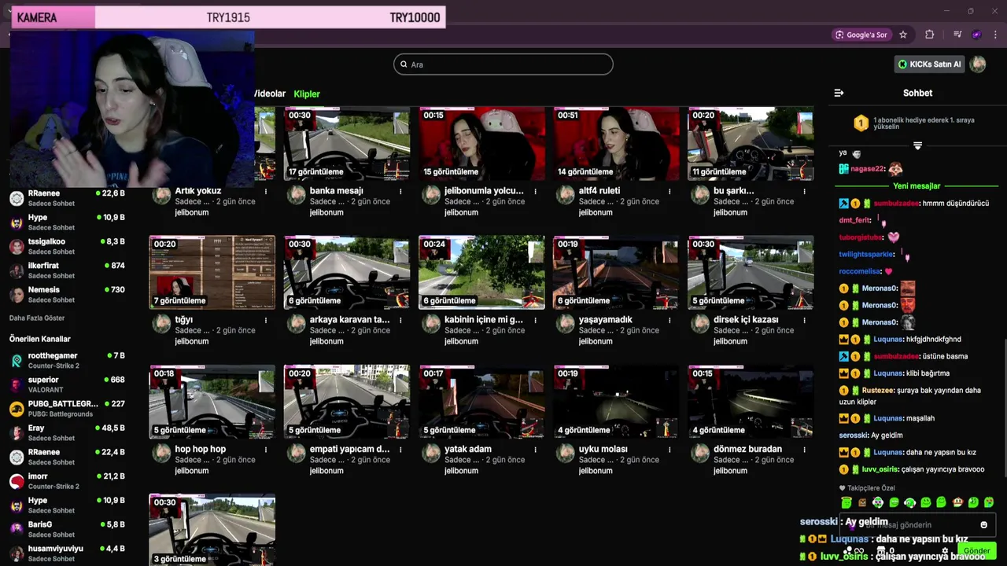Insert the green headset emote
1007x566 pixels.
pos(909,502)
